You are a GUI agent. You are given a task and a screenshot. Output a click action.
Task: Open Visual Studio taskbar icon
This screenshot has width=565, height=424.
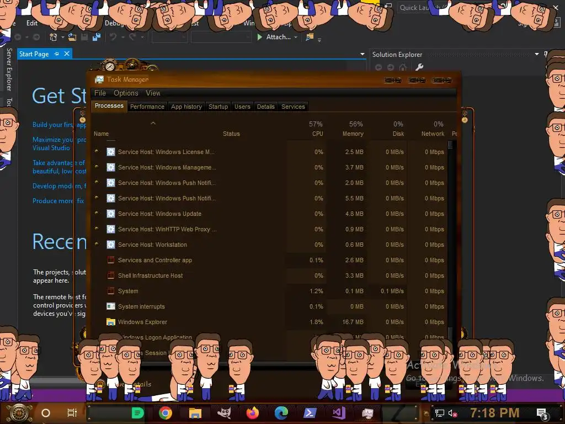[x=339, y=413]
